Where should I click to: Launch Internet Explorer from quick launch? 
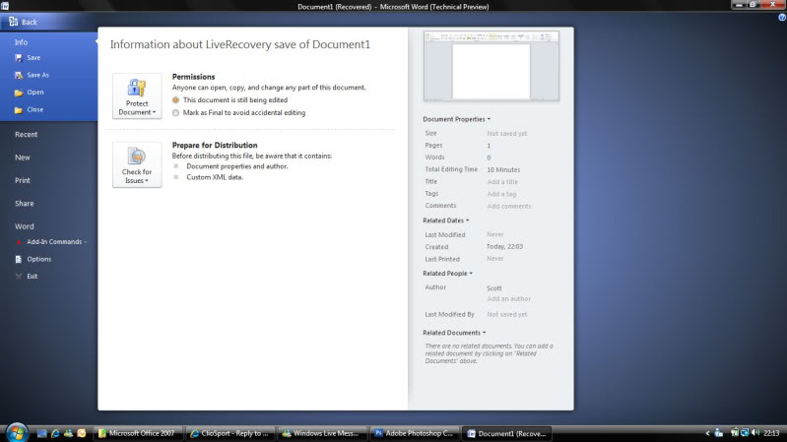[x=55, y=433]
